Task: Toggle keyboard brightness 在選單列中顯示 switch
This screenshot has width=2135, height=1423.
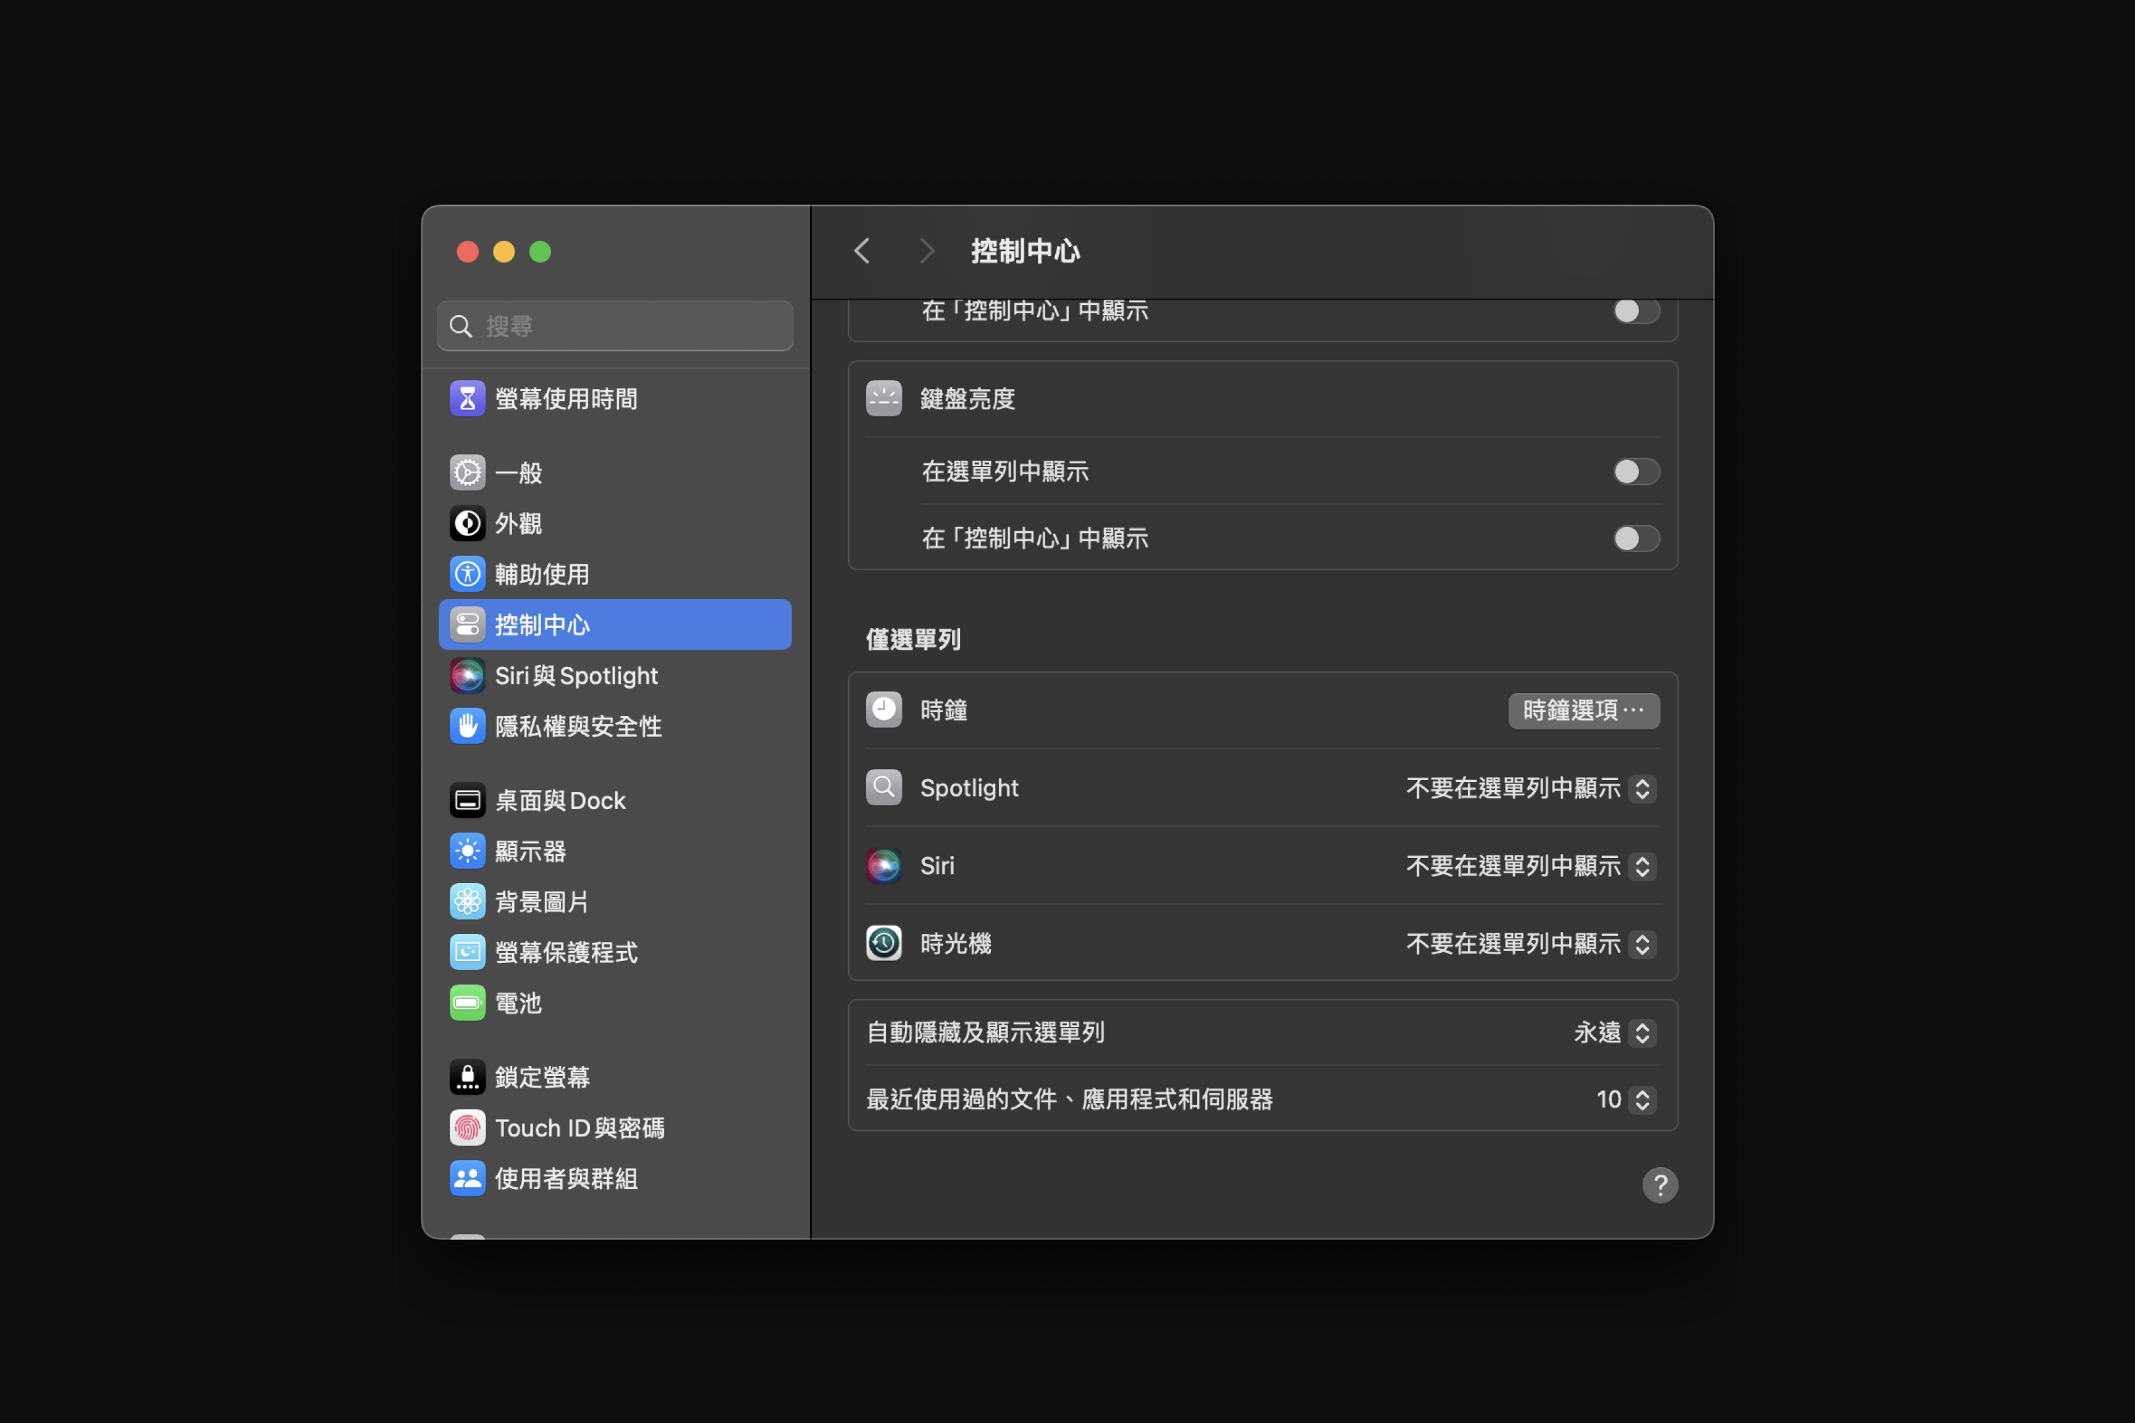Action: click(x=1636, y=472)
